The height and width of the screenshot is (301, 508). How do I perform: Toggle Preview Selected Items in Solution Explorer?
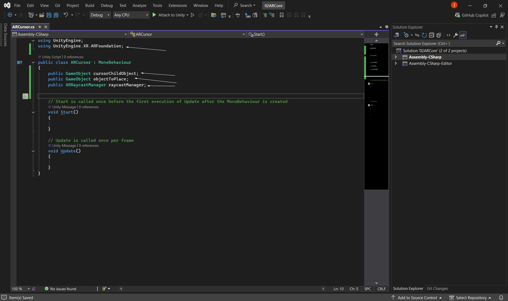[x=463, y=35]
